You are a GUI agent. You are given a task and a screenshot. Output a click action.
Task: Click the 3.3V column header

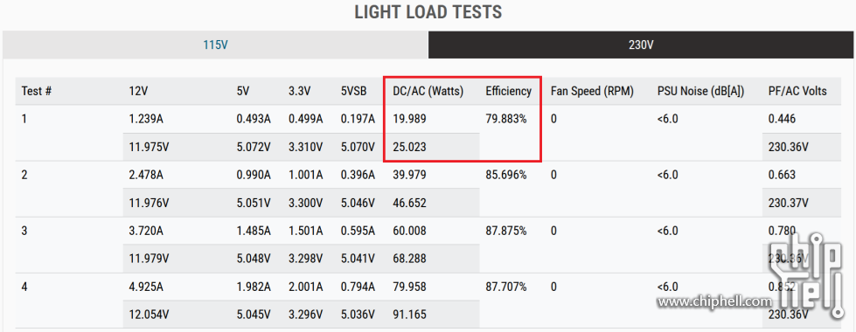[x=300, y=91]
